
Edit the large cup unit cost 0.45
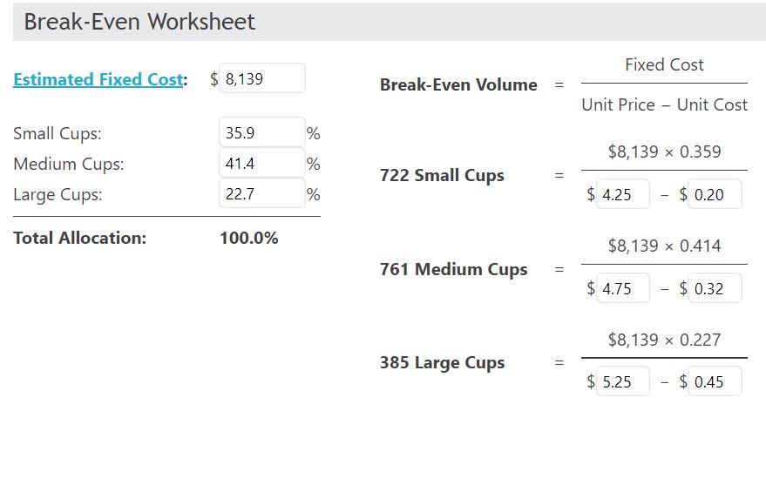pos(715,381)
